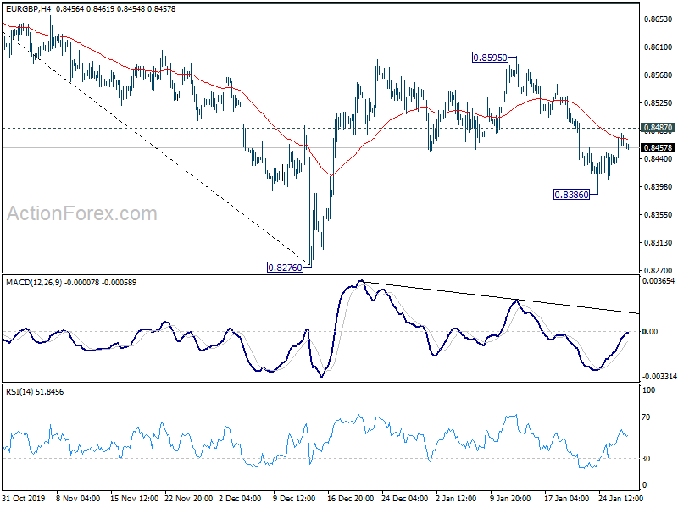This screenshot has height=508, width=678.
Task: Click the 0.84870 horizontal level marker
Action: [659, 128]
